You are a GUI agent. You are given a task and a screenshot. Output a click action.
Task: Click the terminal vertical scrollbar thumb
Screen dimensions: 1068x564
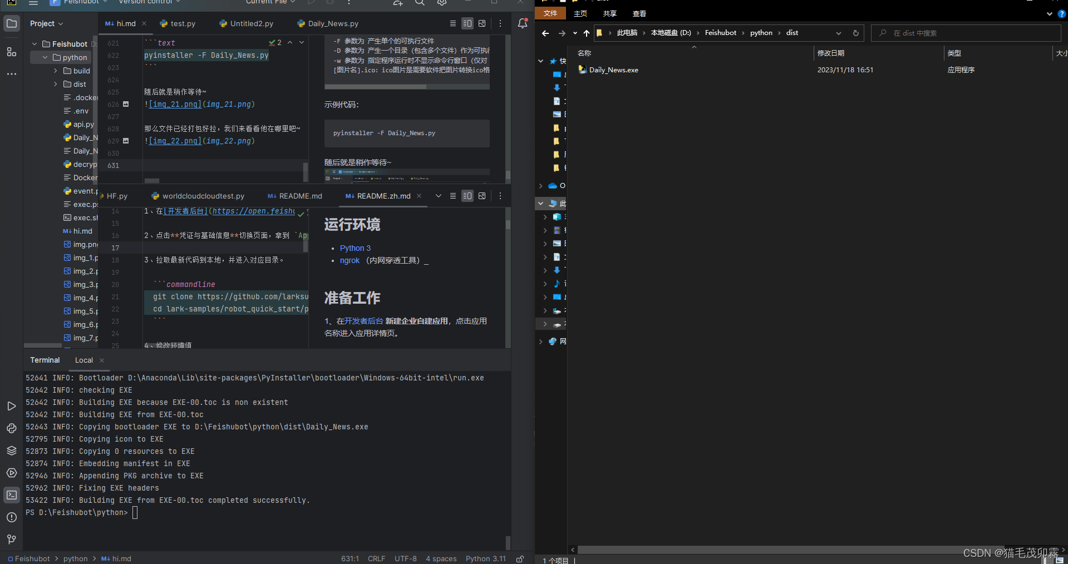(x=508, y=543)
